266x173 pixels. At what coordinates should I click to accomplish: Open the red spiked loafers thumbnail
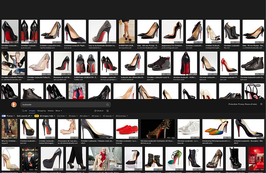(x=127, y=129)
